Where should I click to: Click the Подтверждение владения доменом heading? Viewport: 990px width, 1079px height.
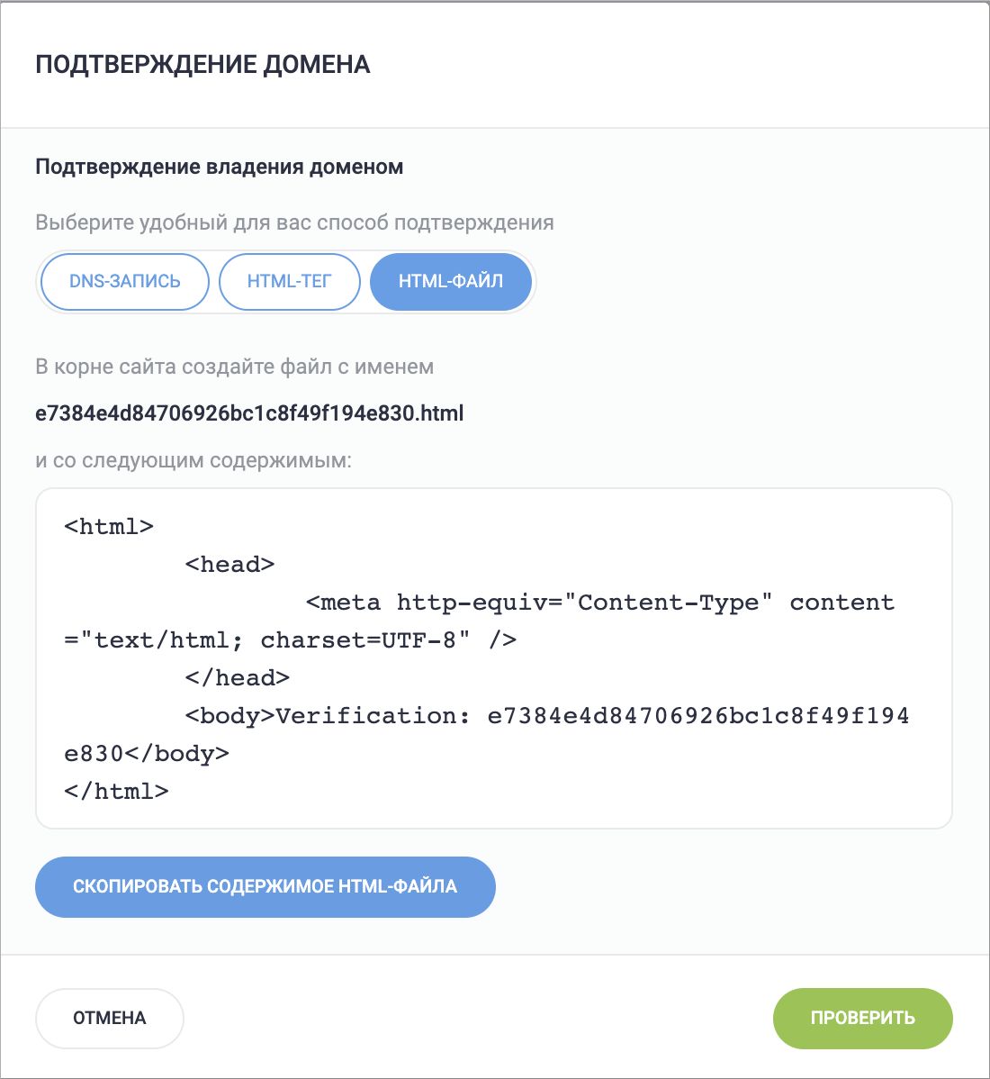(x=219, y=168)
